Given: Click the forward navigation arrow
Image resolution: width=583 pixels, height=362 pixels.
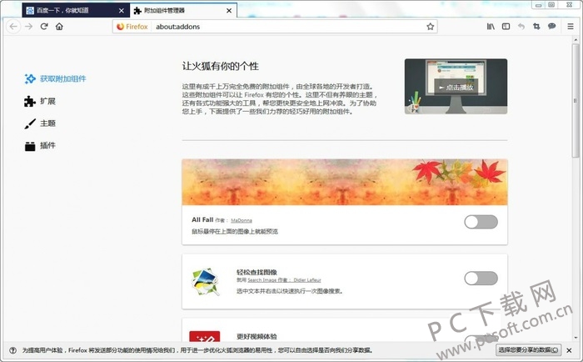Looking at the screenshot, I should coord(28,27).
